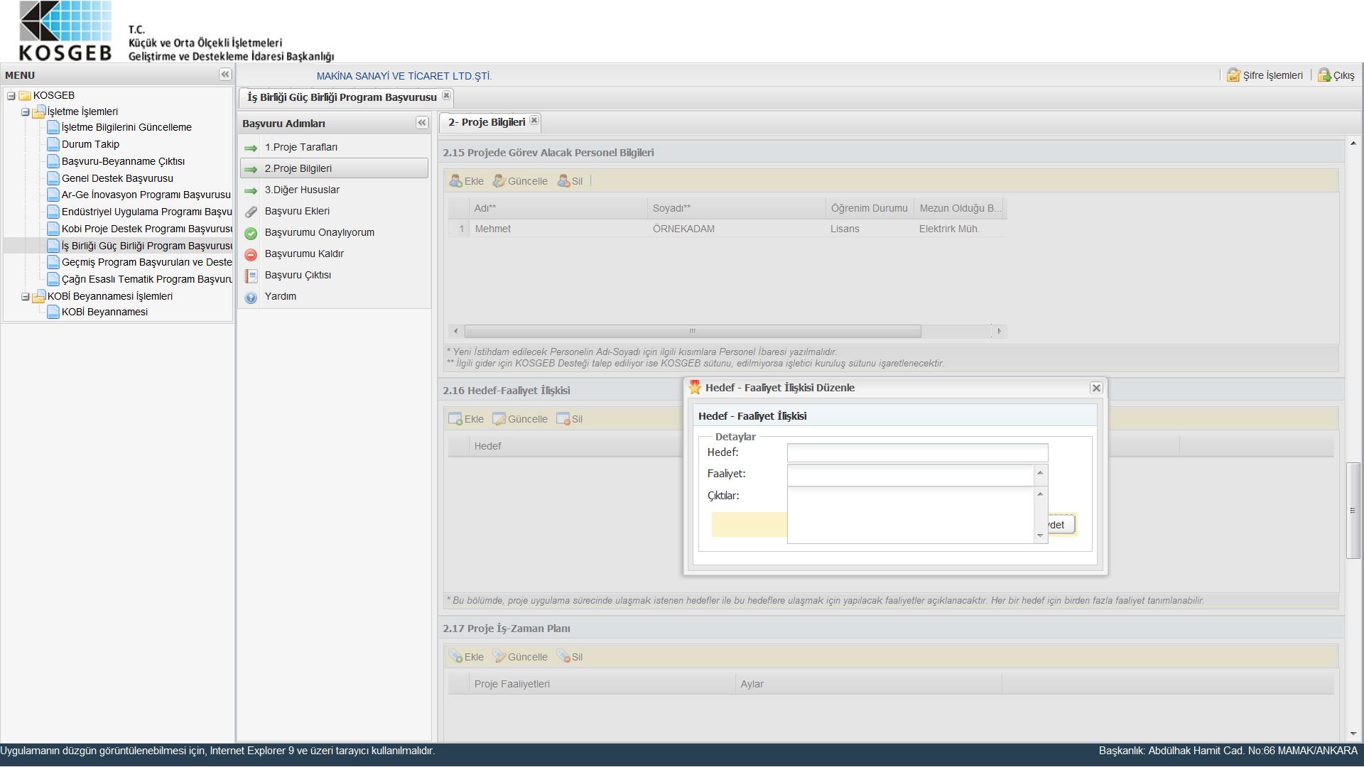Viewport: 1364px width, 767px height.
Task: Click Güncelle in Hedef-Faaliyet İlişkisi toolbar
Action: [520, 419]
